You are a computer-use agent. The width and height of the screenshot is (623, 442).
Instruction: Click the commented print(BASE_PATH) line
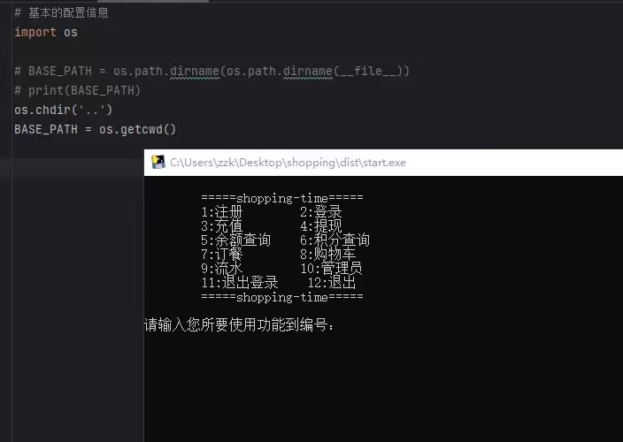click(x=78, y=90)
